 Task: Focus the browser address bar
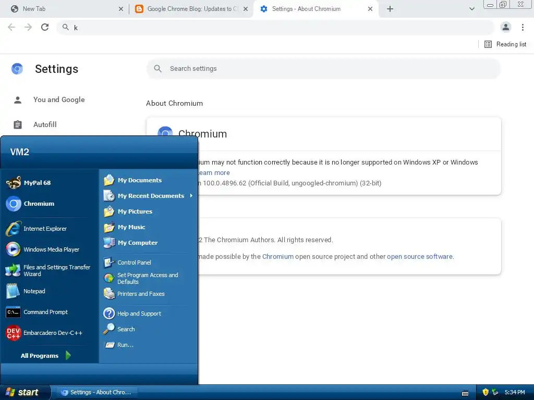[x=275, y=28]
